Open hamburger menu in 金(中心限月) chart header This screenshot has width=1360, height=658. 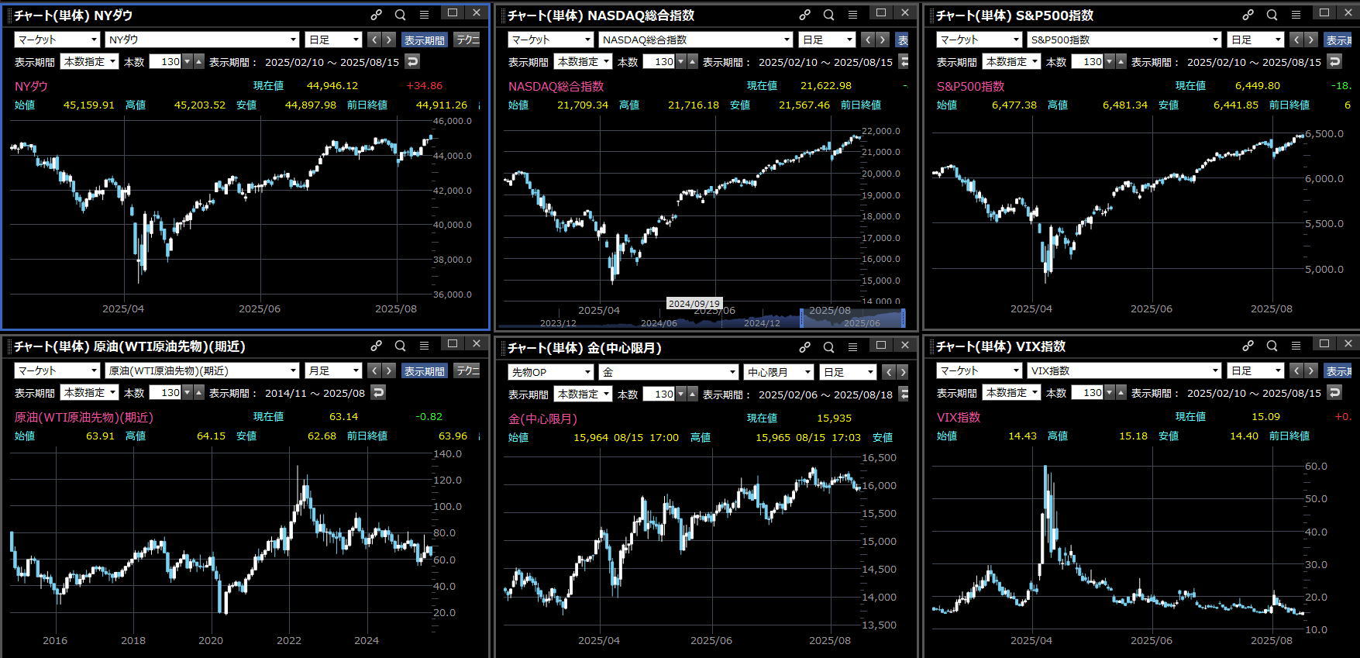852,347
